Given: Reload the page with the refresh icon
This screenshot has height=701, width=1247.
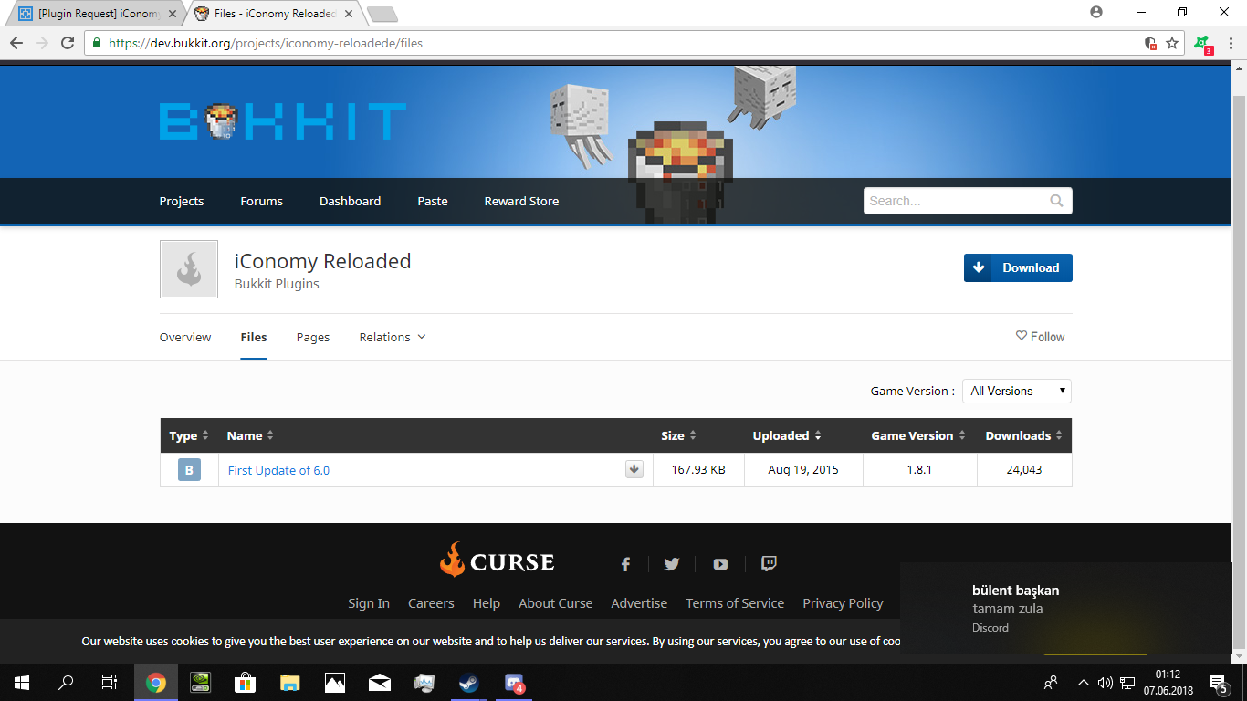Looking at the screenshot, I should click(67, 43).
